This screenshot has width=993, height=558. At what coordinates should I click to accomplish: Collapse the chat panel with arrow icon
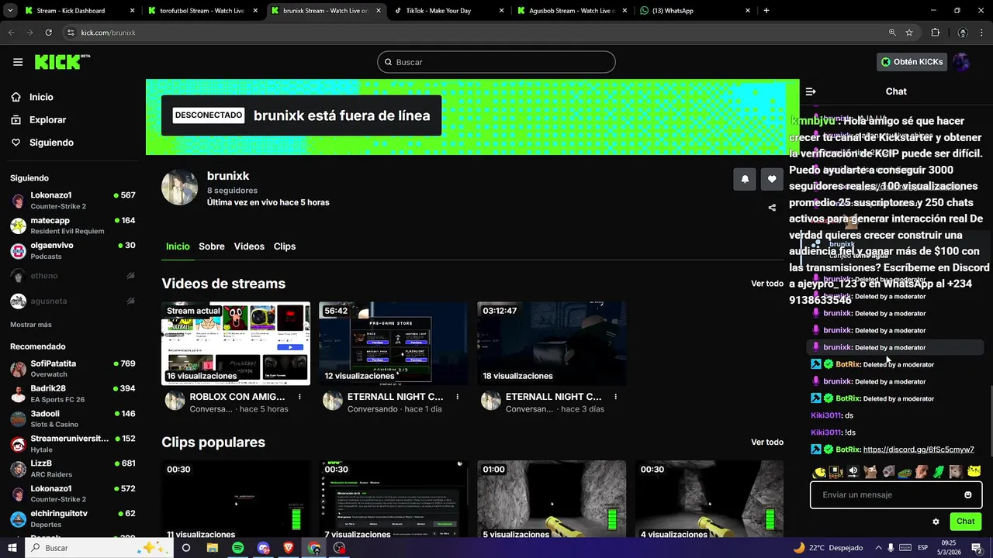tap(811, 91)
